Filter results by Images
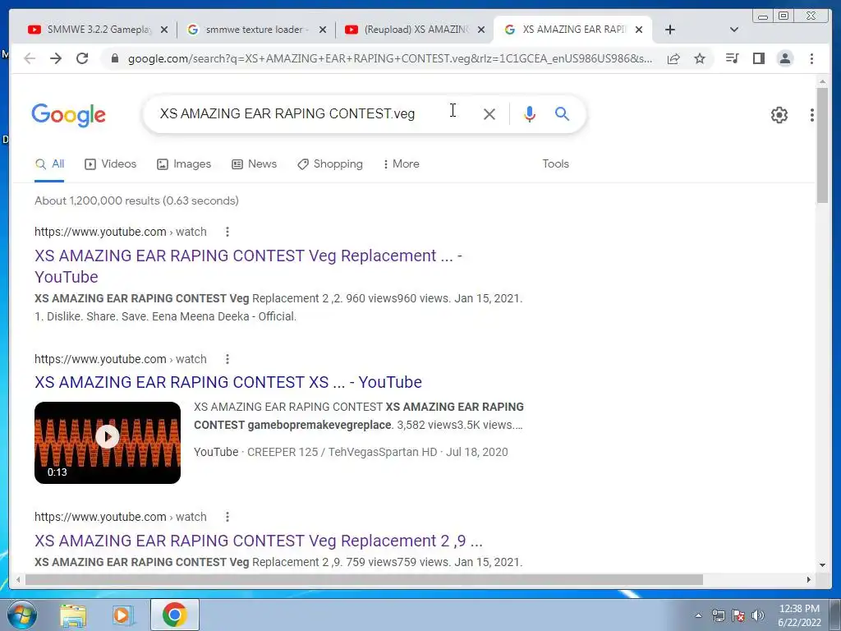Viewport: 841px width, 631px height. point(184,164)
